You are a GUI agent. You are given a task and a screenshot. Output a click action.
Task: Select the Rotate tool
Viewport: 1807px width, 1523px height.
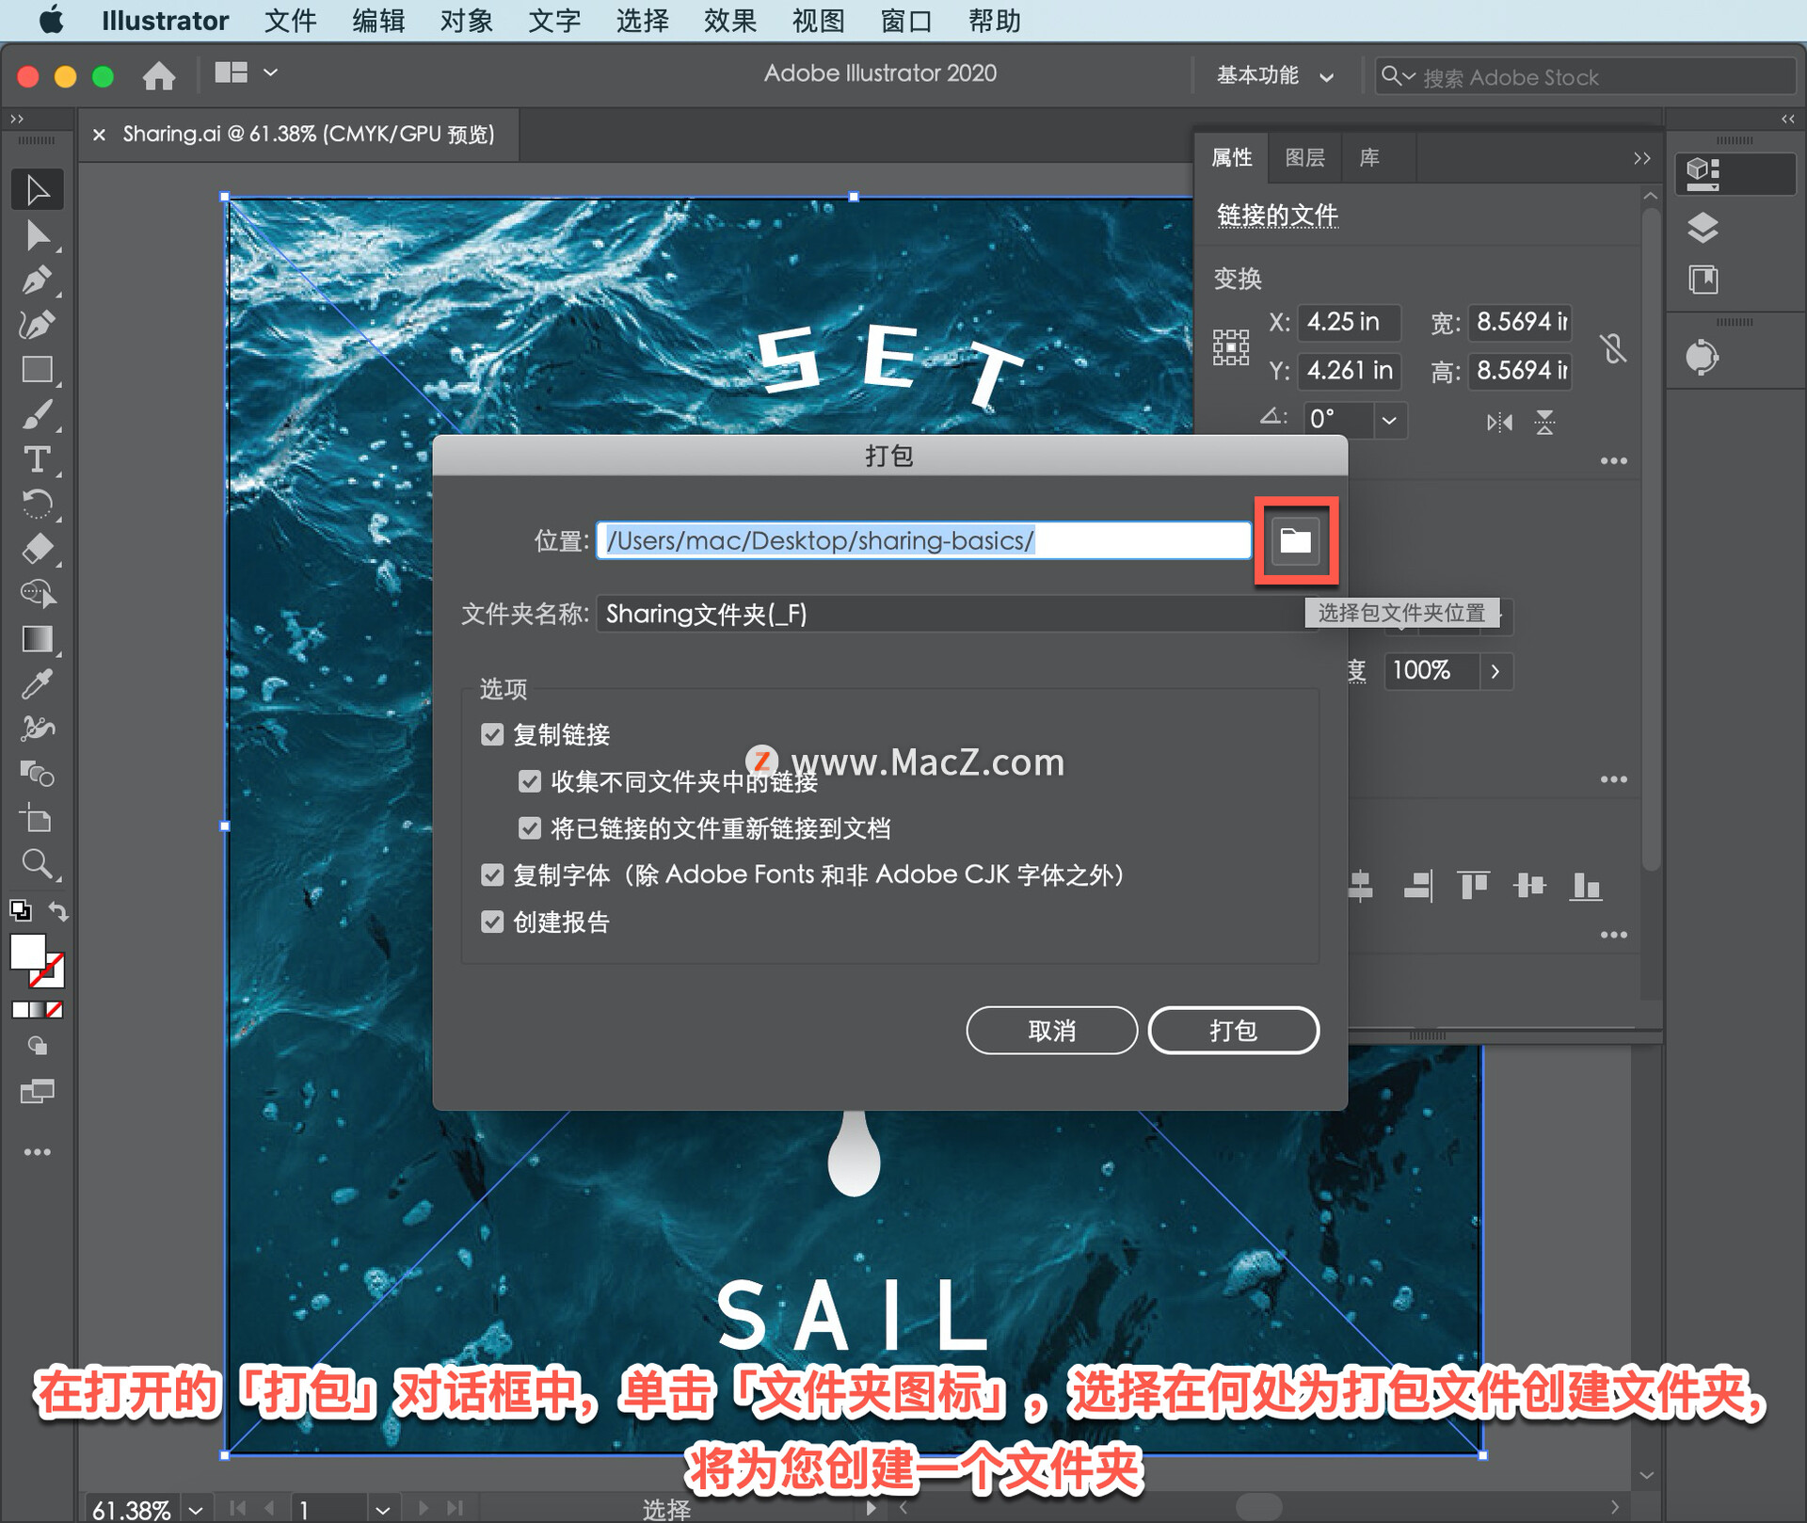[38, 505]
